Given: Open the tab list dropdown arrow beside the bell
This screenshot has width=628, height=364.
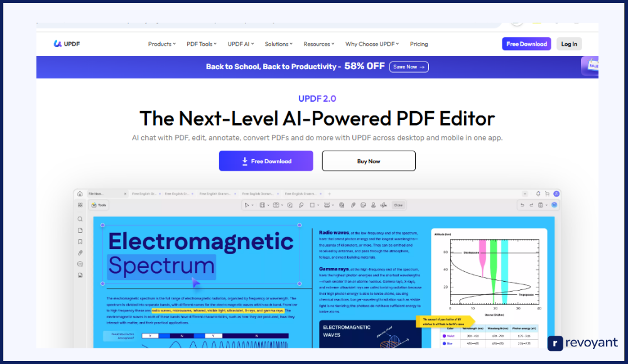Looking at the screenshot, I should 524,194.
